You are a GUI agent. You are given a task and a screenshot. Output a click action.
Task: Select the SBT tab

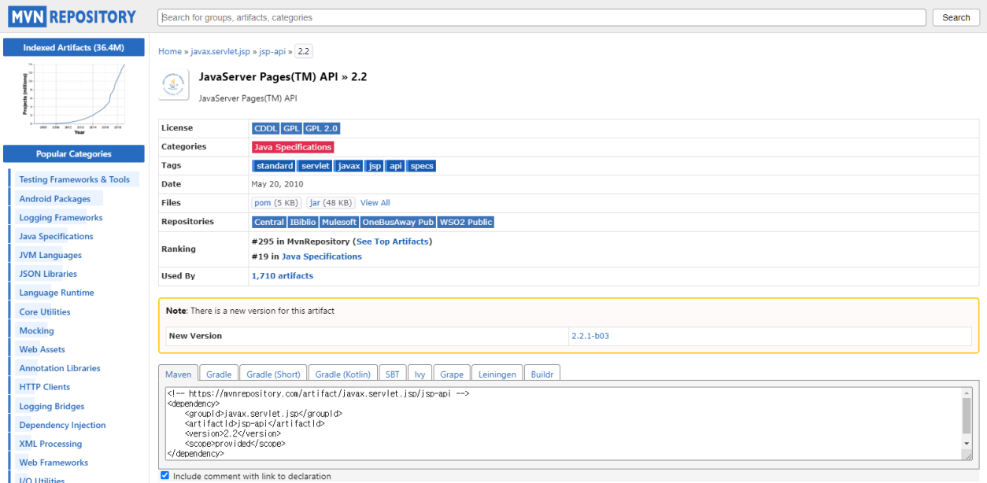(x=391, y=374)
